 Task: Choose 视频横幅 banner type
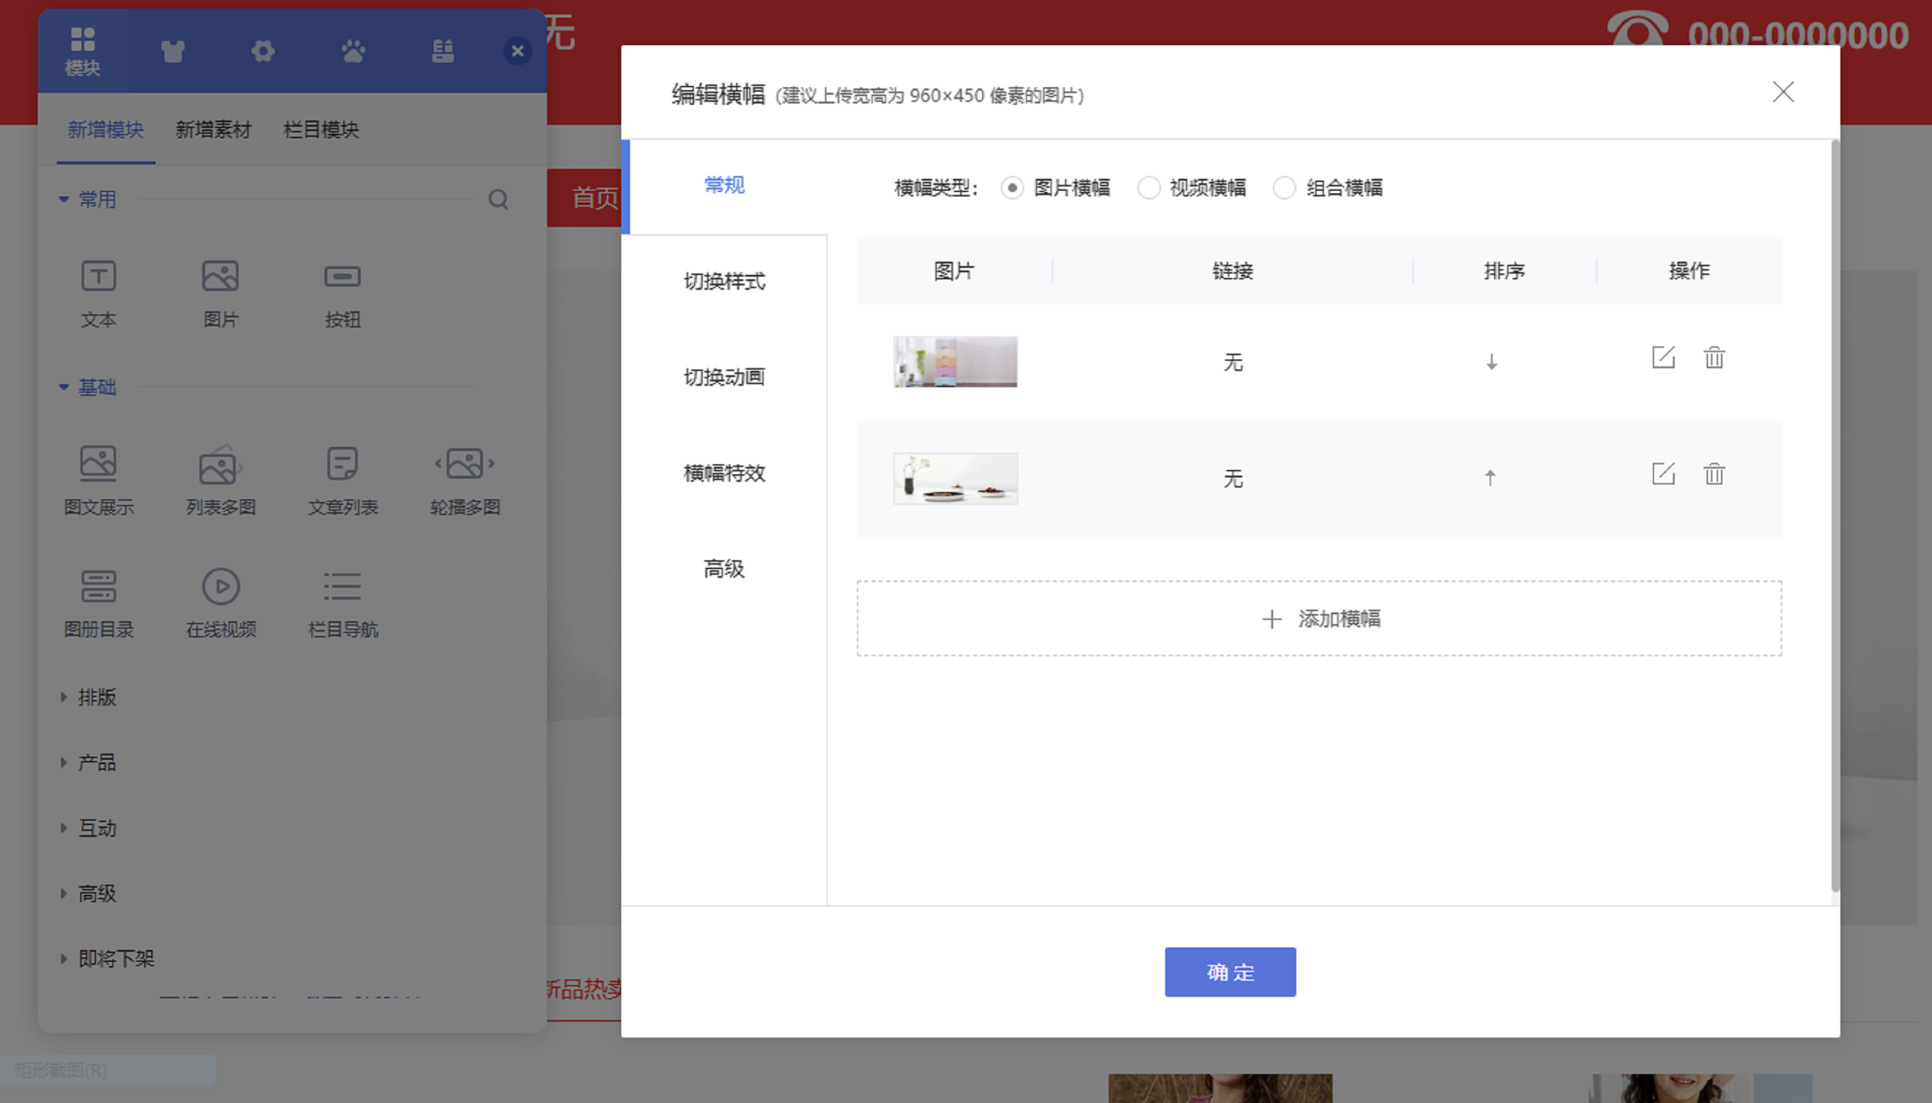(x=1148, y=188)
